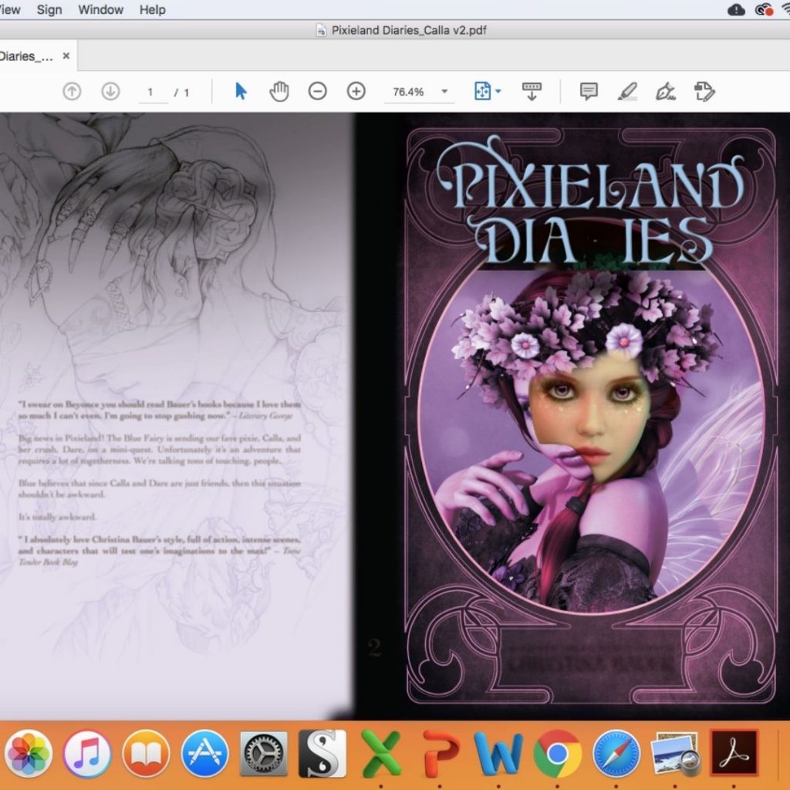Click the fit page tool icon

(482, 91)
